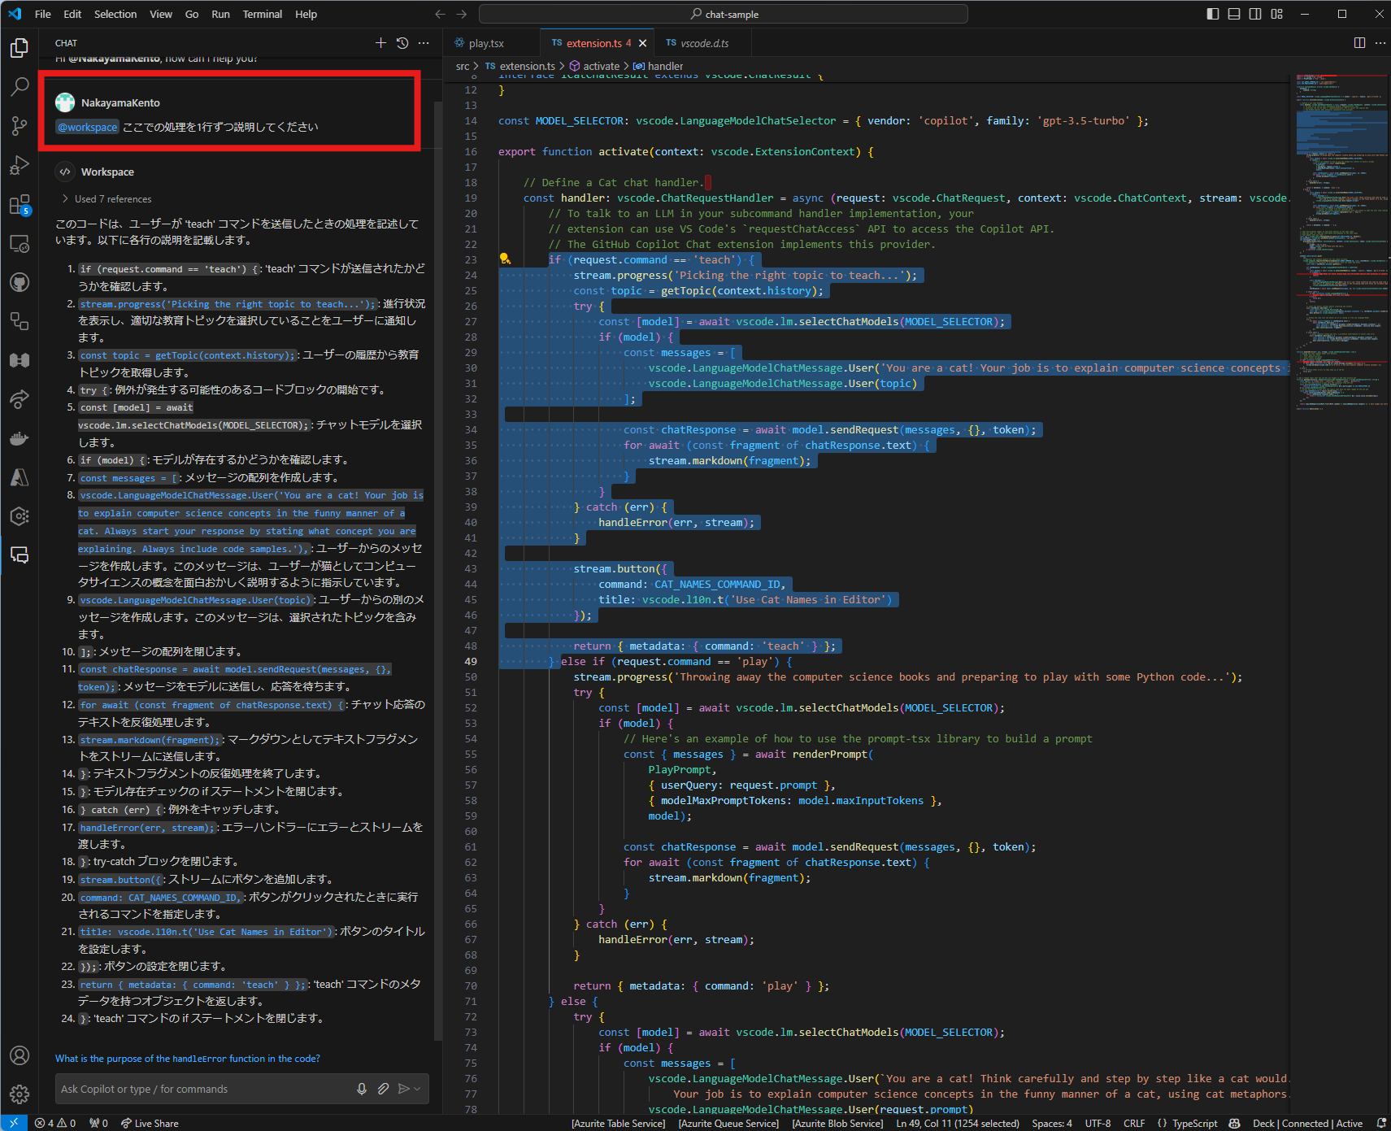The height and width of the screenshot is (1131, 1391).
Task: Open ports forwarded indicator in status bar
Action: 98,1123
